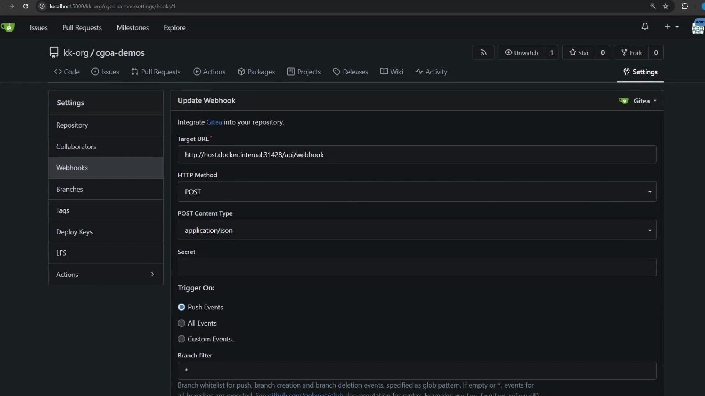Open the HTTP Method dropdown
Viewport: 705px width, 396px height.
pyautogui.click(x=417, y=192)
